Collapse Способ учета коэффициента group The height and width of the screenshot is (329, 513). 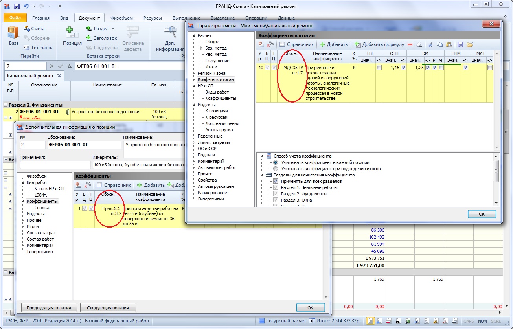click(262, 156)
